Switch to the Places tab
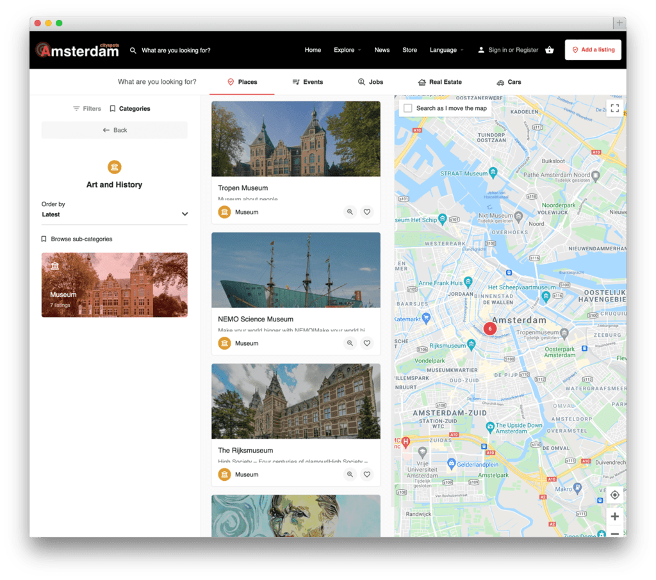The image size is (656, 580). (242, 82)
